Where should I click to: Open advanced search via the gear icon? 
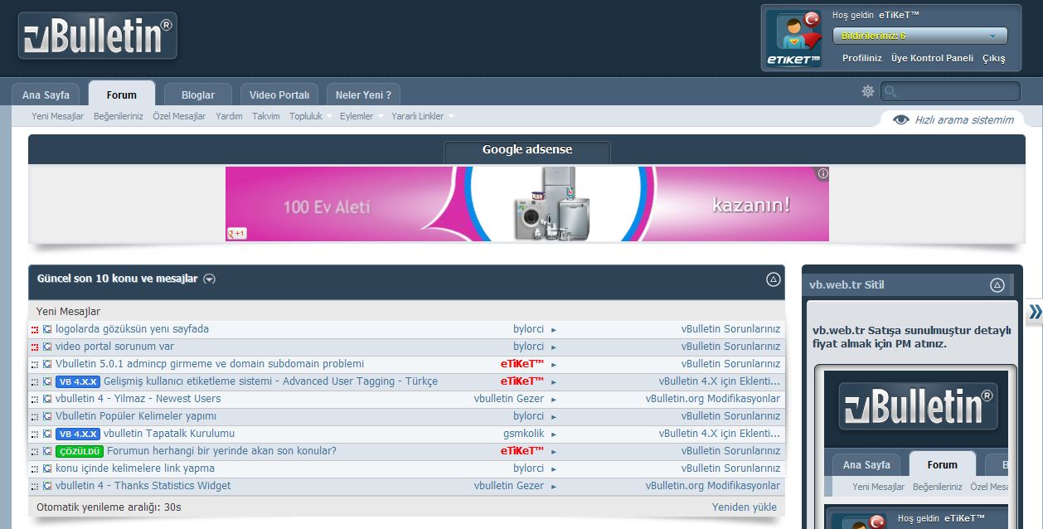(x=868, y=91)
